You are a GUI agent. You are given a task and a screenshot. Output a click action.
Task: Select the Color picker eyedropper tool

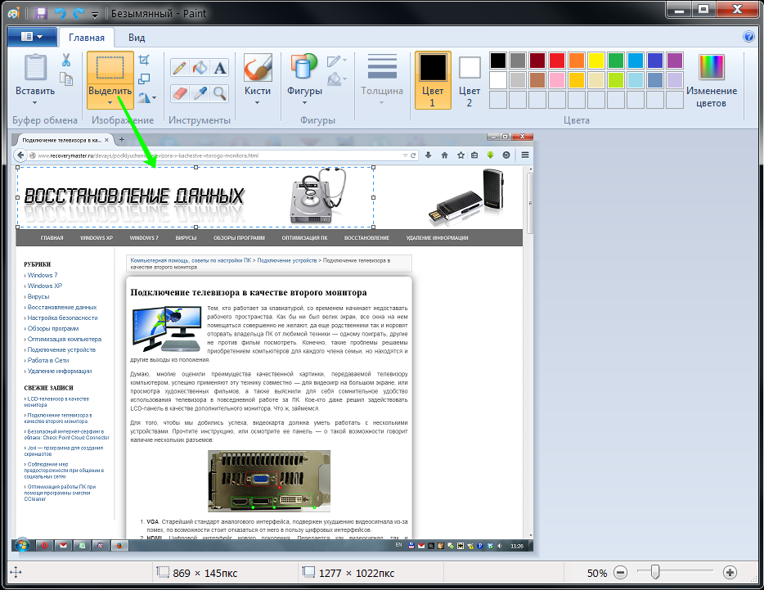coord(200,92)
